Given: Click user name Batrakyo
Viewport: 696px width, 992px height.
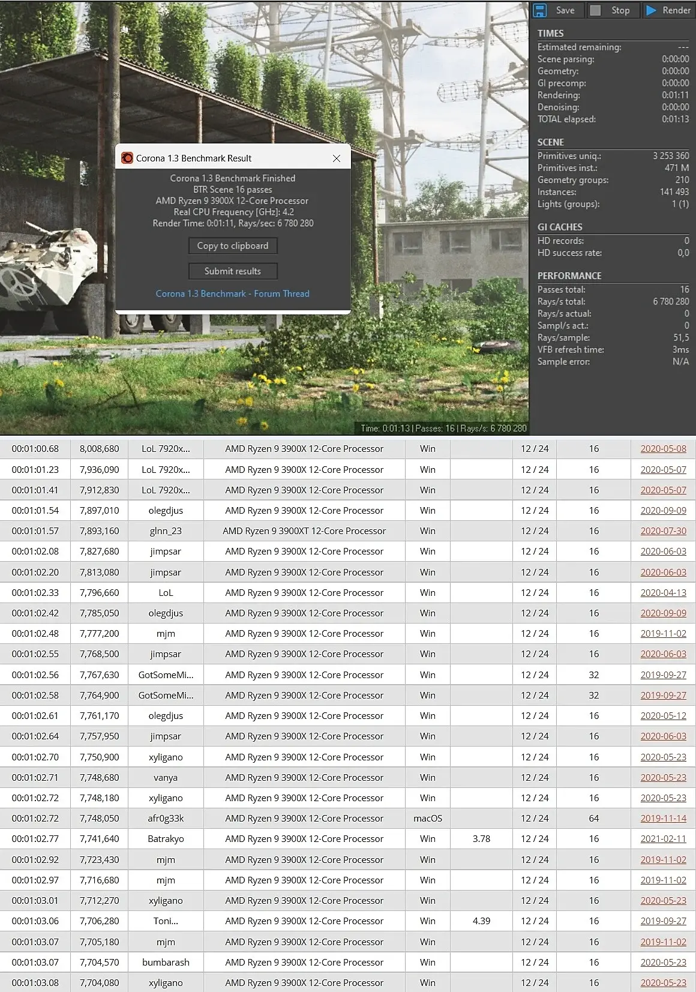Looking at the screenshot, I should click(x=166, y=839).
